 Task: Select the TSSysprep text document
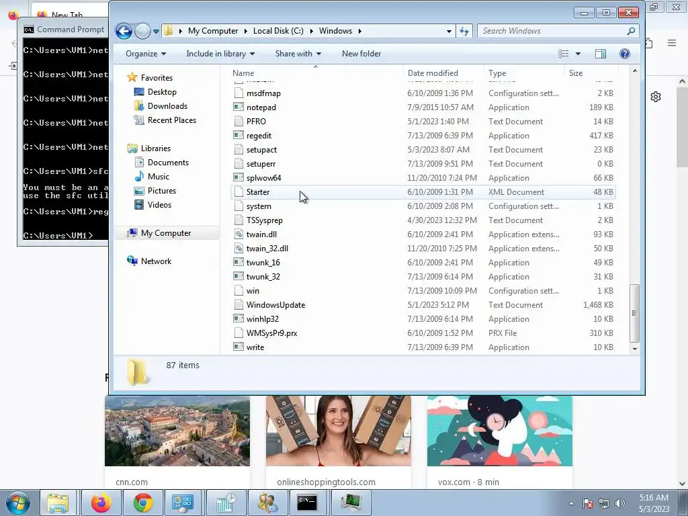423,220
